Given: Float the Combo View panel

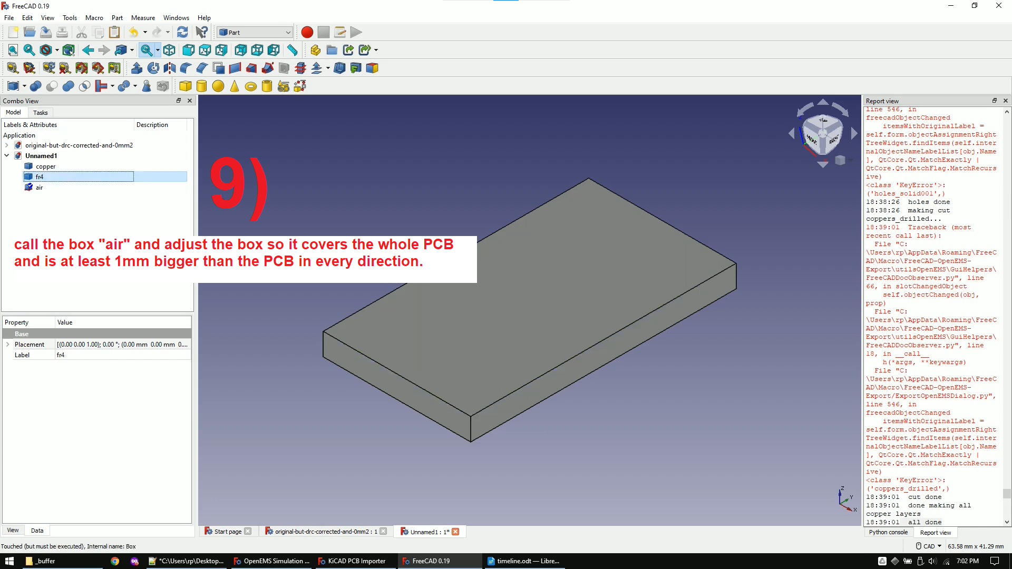Looking at the screenshot, I should coord(179,101).
